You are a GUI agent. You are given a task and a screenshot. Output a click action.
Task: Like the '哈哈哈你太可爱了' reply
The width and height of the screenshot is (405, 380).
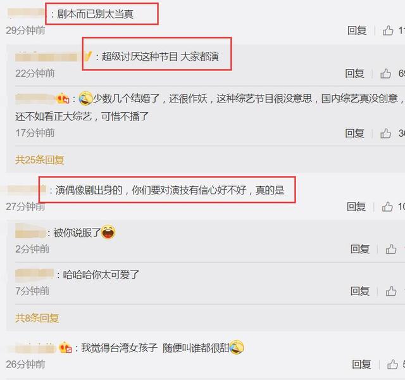[391, 291]
